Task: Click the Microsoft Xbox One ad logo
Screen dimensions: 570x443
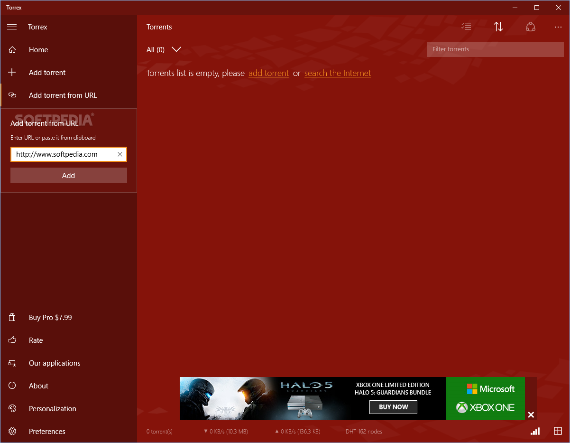Action: point(485,398)
